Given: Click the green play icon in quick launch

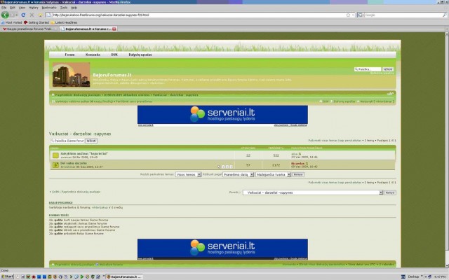Looking at the screenshot, I should (x=82, y=276).
